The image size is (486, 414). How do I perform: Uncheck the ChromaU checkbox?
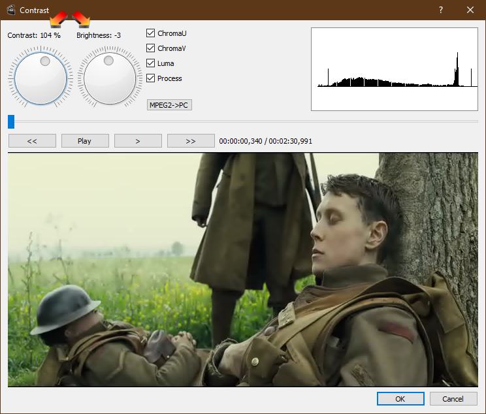(150, 33)
